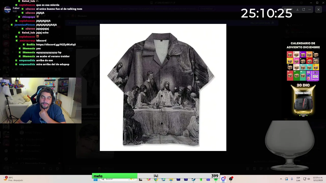
Task: Click the Buscar search box on taskbar
Action: tap(119, 179)
